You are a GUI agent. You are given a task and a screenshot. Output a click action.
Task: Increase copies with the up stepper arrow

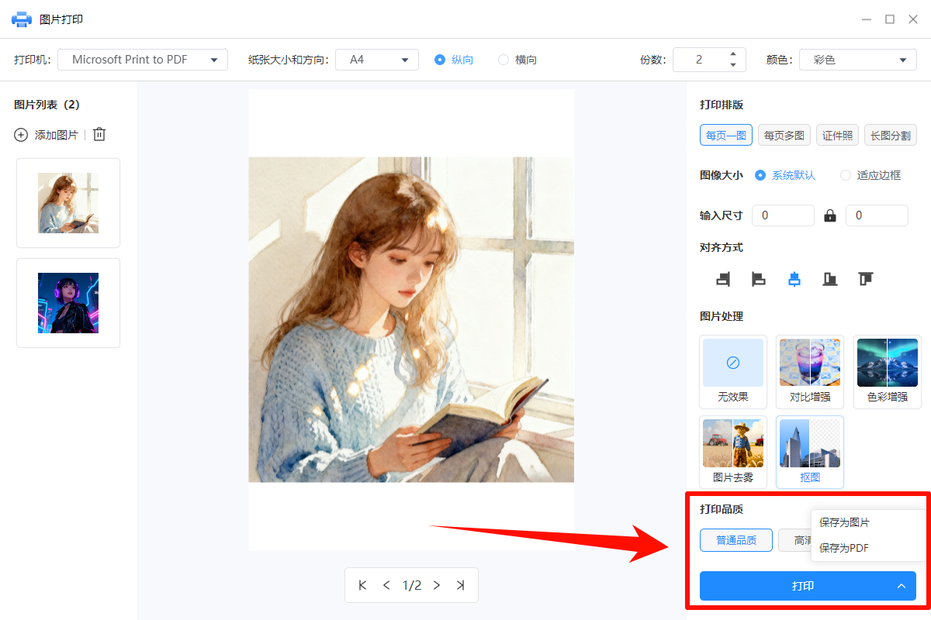coord(732,54)
